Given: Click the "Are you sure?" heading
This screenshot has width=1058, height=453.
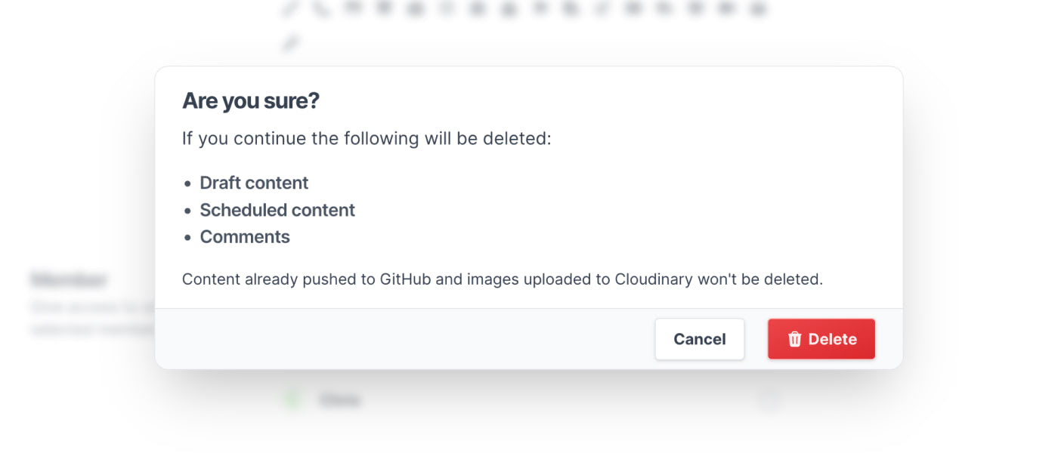Looking at the screenshot, I should coord(250,100).
